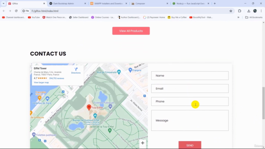
Task: Open the Seller Dashboard bookmark
Action: 79,17
